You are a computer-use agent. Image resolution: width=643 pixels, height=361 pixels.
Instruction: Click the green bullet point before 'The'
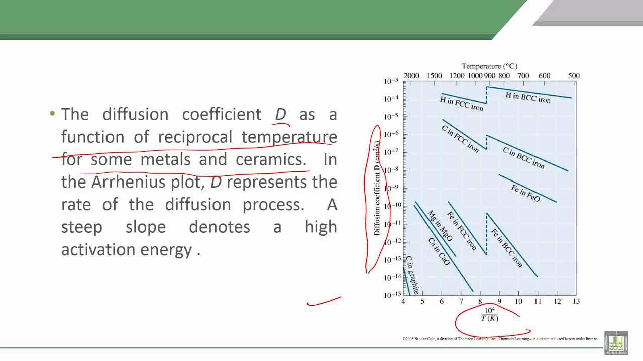coord(52,114)
